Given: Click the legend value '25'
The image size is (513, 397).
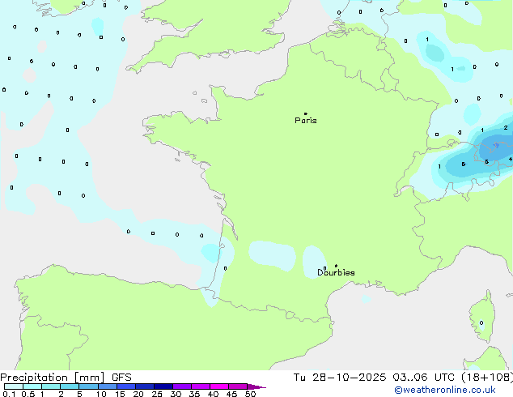Looking at the screenshot, I should [157, 394].
